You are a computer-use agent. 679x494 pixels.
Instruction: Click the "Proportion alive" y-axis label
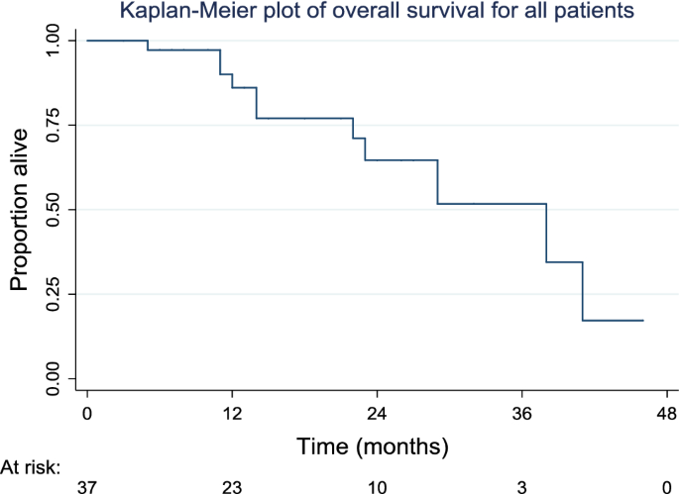[19, 210]
